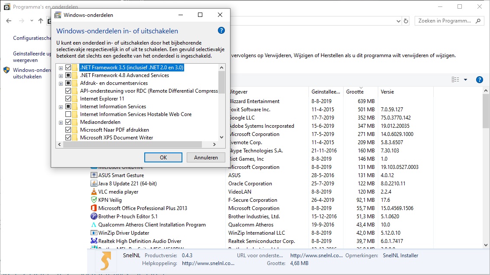Go up one level with the up arrow
This screenshot has height=275, width=490.
pyautogui.click(x=41, y=21)
